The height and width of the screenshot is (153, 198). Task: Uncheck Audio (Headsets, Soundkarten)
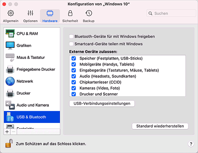pos(74,76)
